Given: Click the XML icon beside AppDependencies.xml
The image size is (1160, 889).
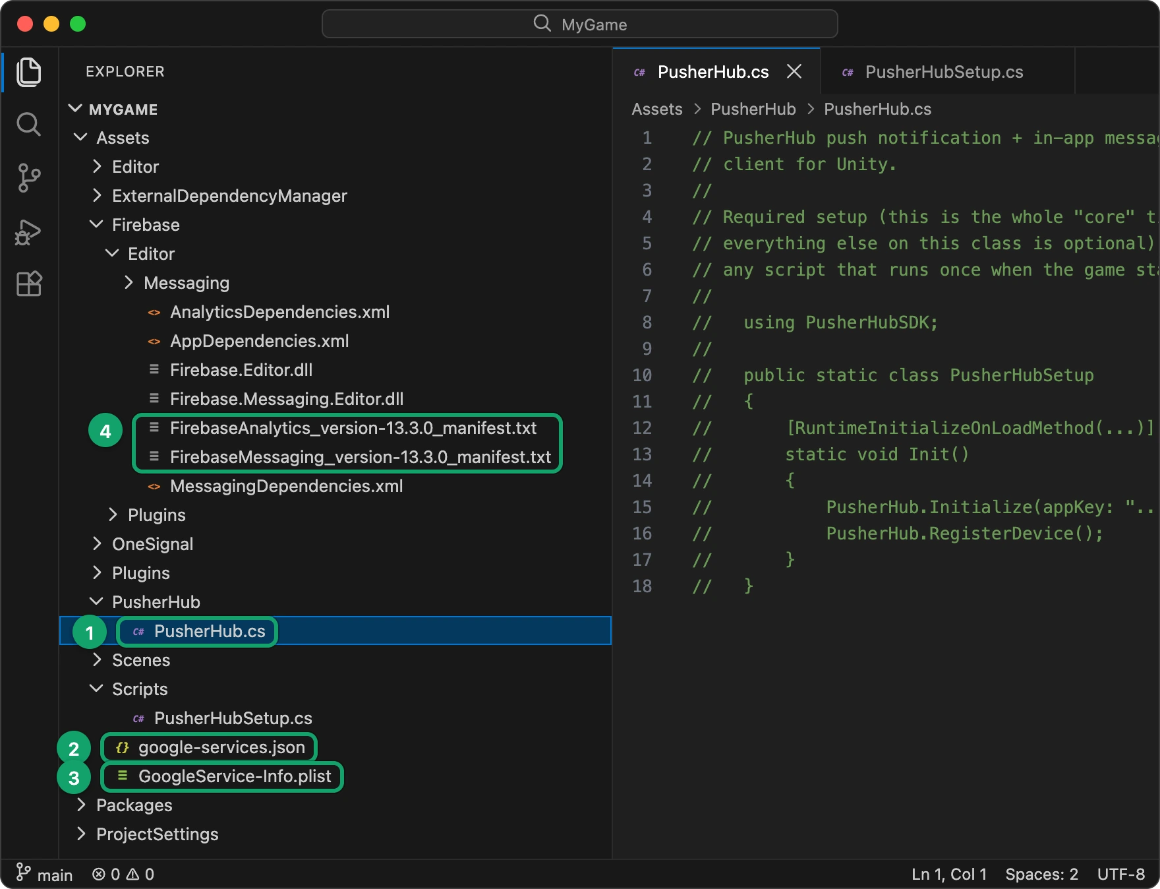Looking at the screenshot, I should coord(154,342).
